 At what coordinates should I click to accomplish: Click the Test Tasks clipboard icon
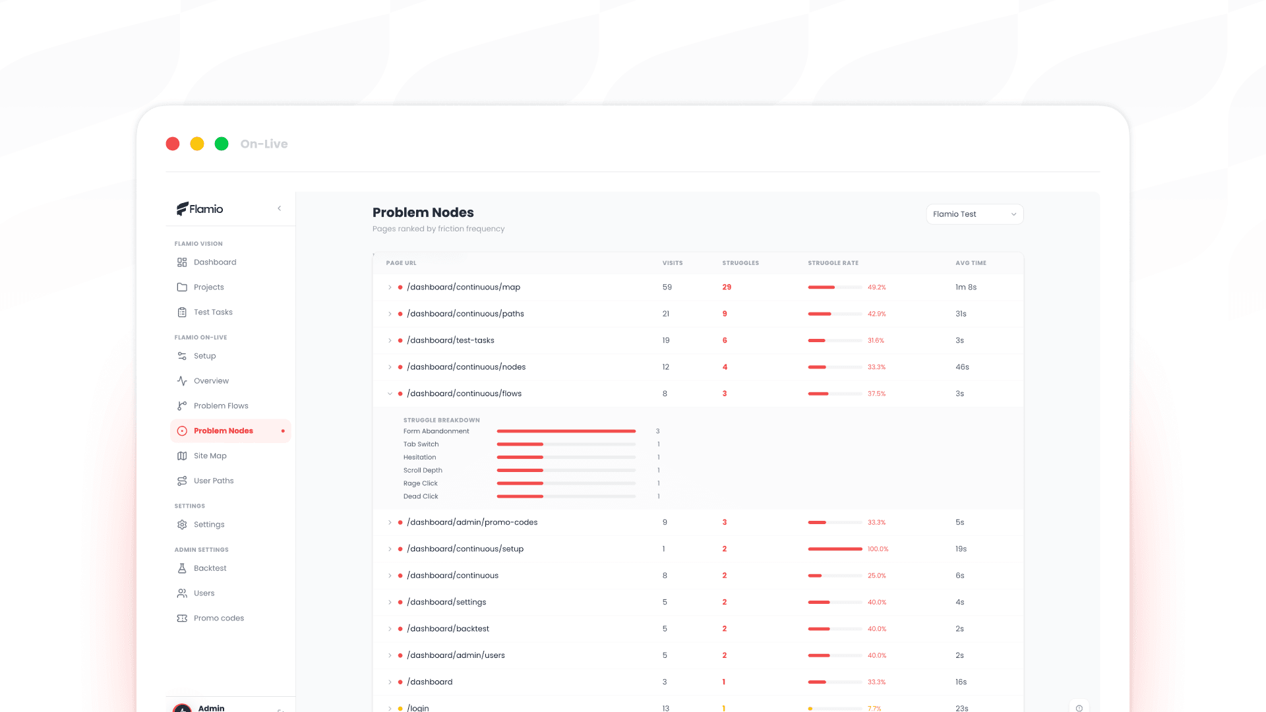(182, 312)
